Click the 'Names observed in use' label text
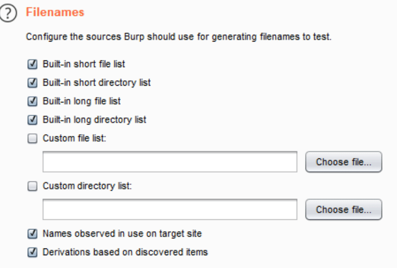 [x=122, y=234]
